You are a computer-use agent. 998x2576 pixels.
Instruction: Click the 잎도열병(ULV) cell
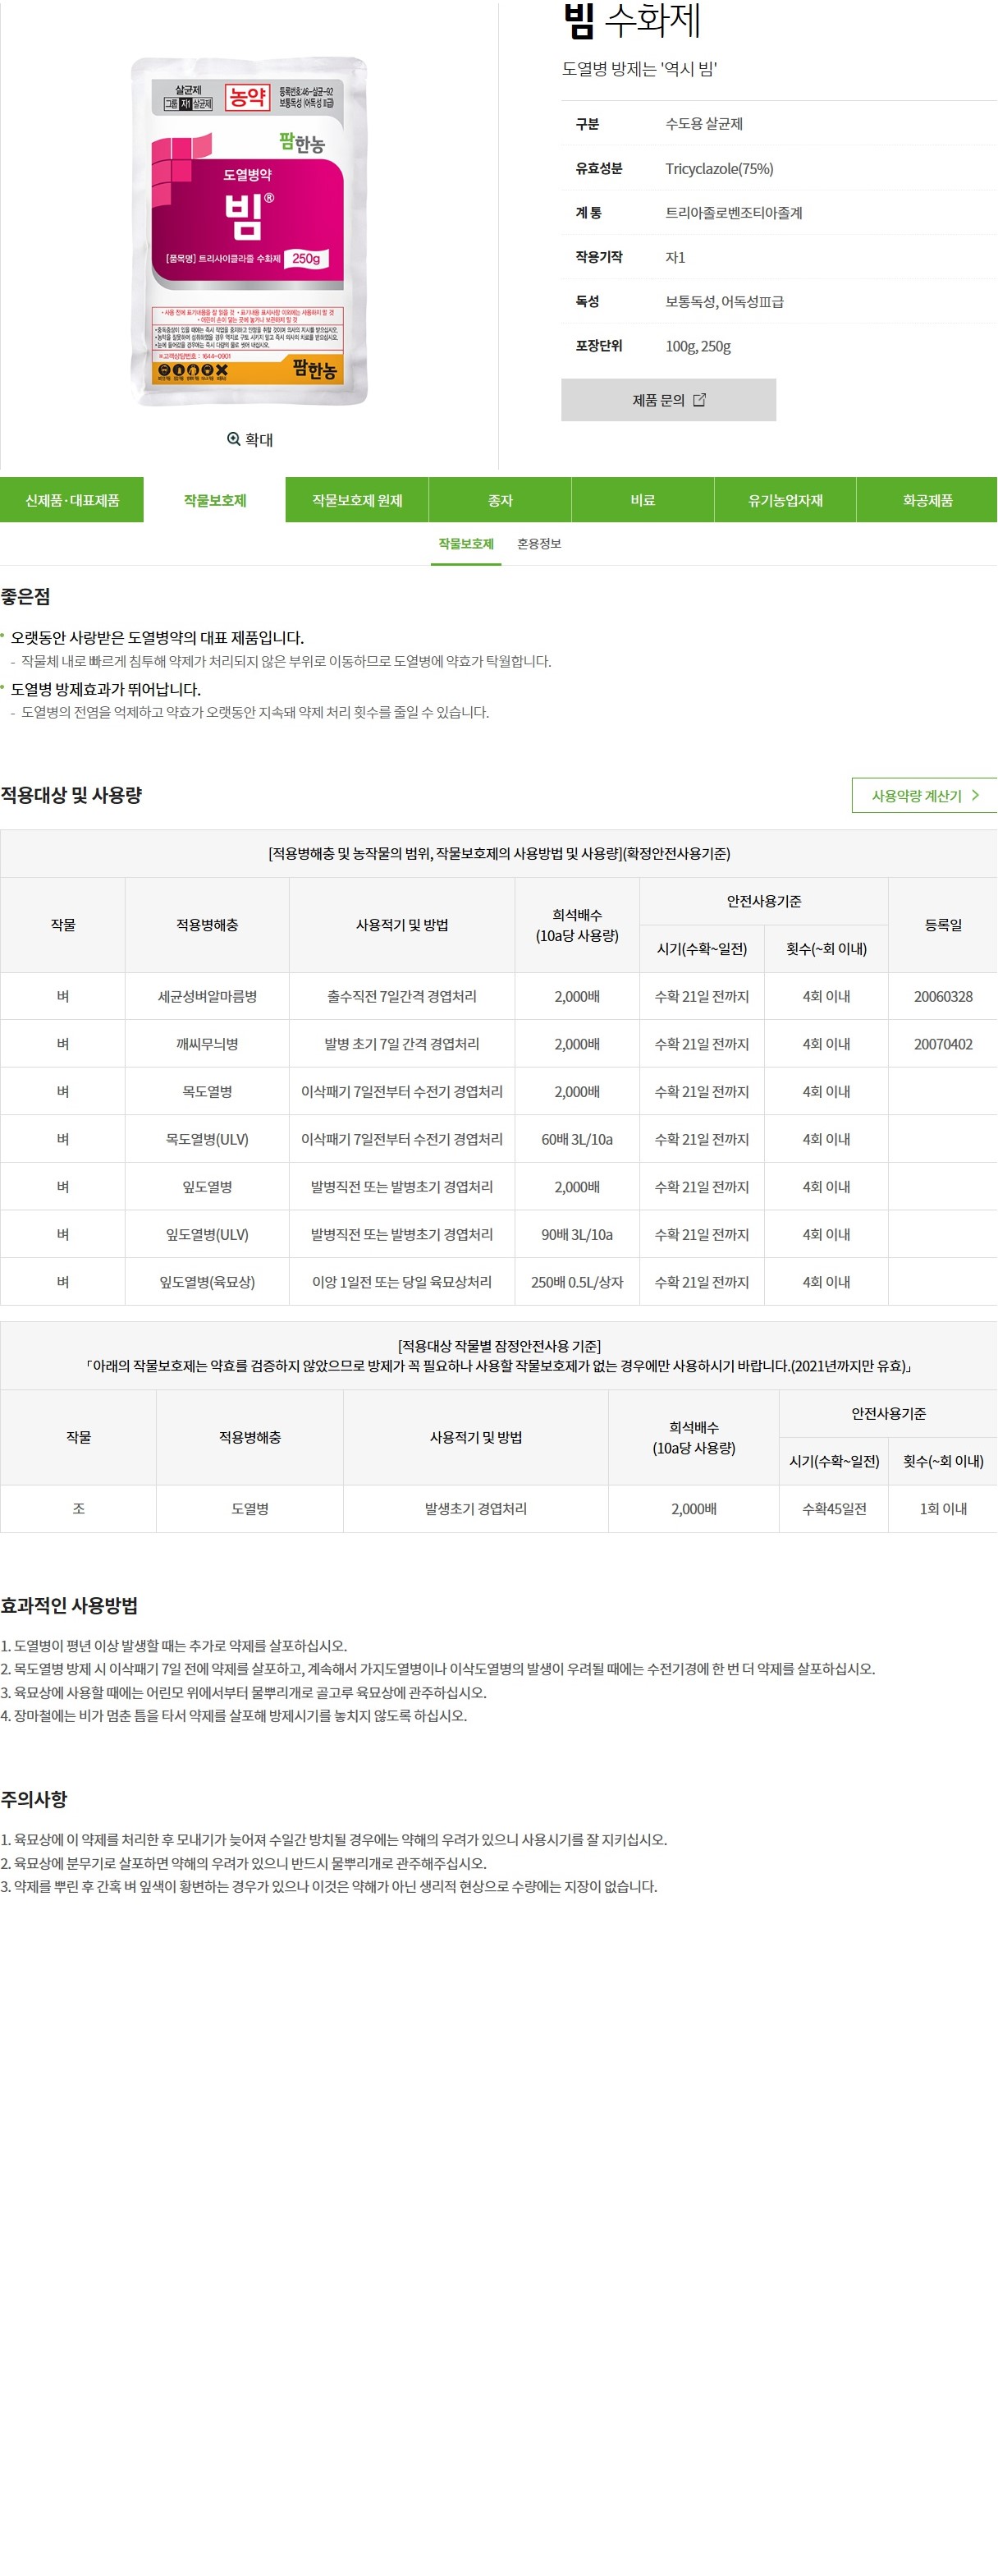tap(207, 1234)
